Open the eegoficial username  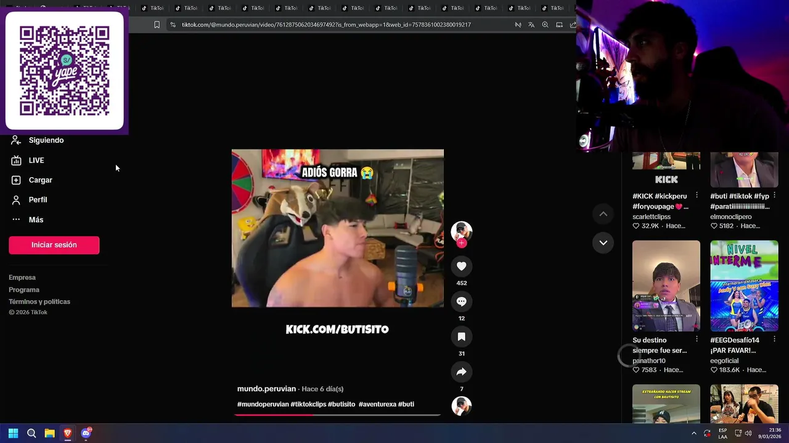724,361
